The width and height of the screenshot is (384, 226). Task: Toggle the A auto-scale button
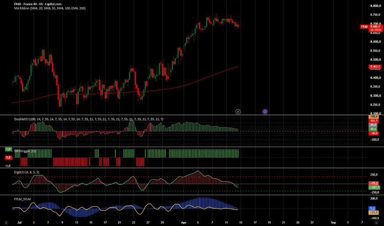pyautogui.click(x=377, y=223)
